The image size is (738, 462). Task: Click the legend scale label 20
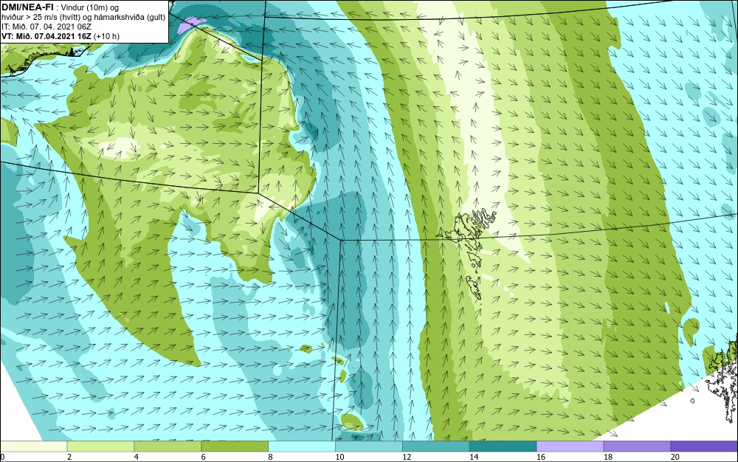point(675,457)
